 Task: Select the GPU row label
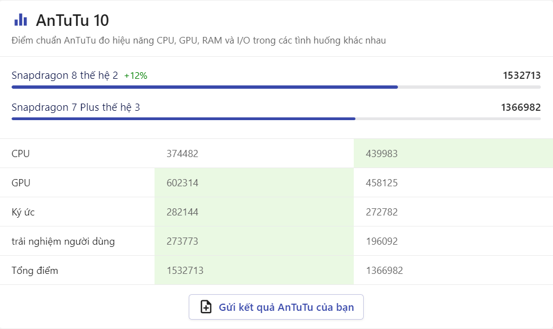click(21, 183)
